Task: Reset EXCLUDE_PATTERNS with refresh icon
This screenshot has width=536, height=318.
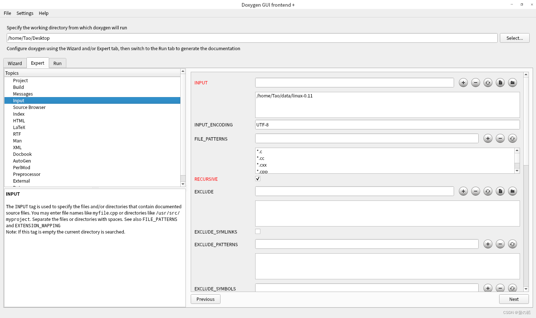Action: [513, 244]
